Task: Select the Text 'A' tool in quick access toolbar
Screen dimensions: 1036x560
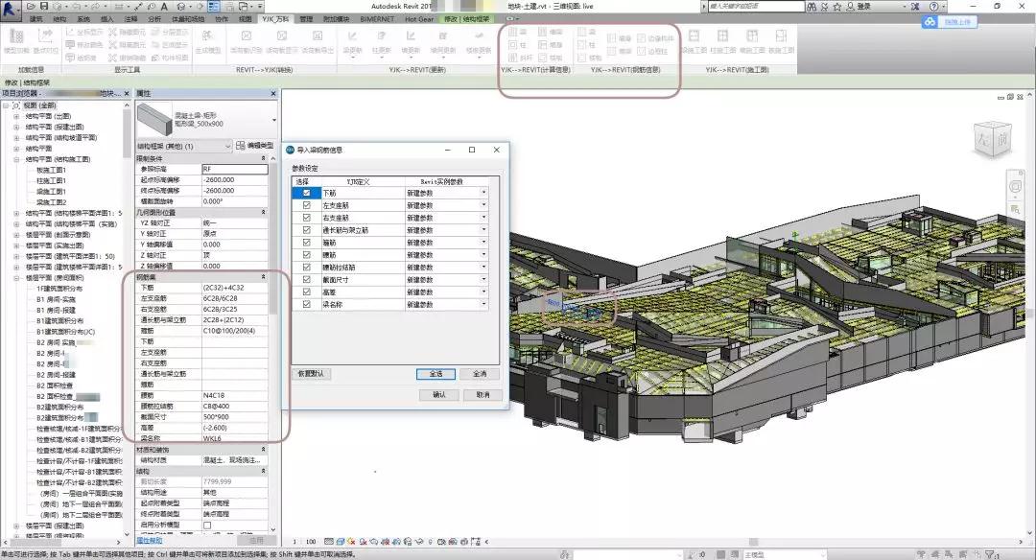Action: [165, 6]
